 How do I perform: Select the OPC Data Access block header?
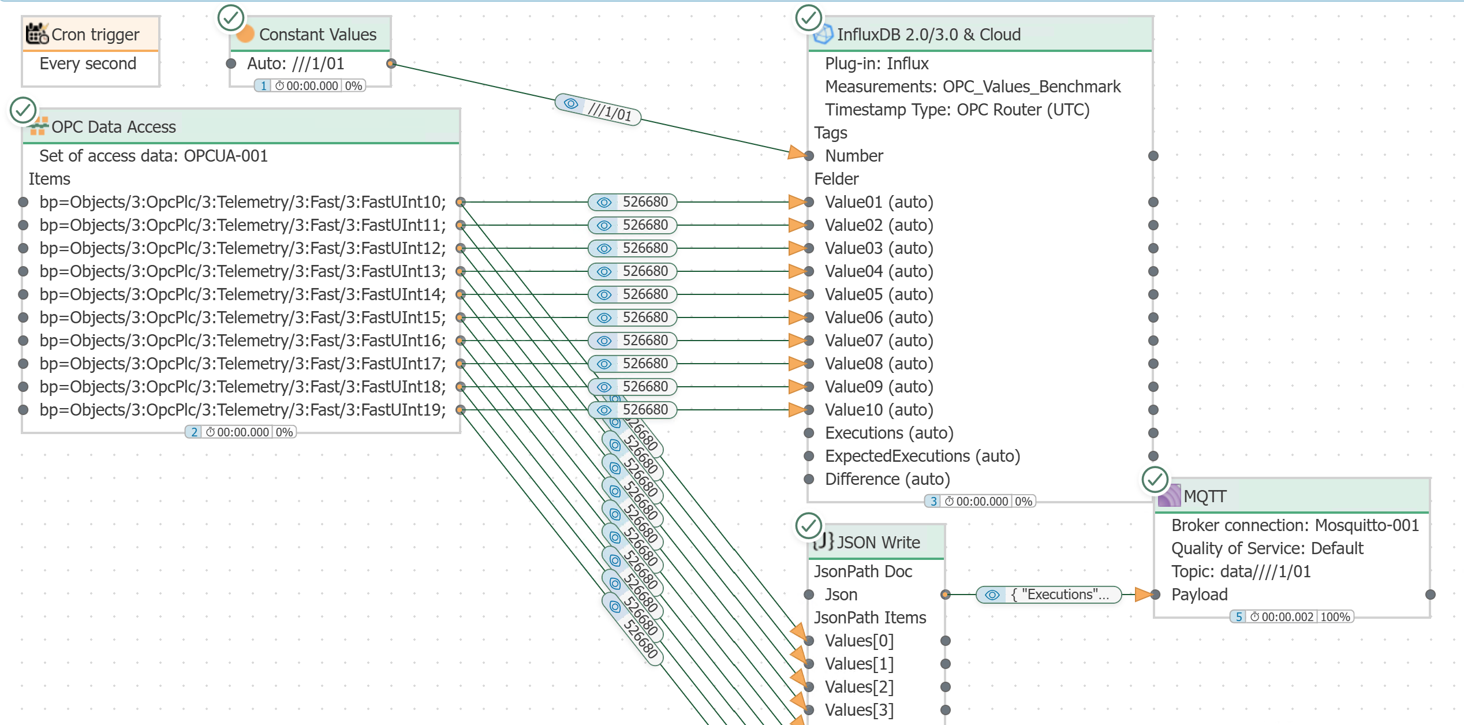pos(241,126)
